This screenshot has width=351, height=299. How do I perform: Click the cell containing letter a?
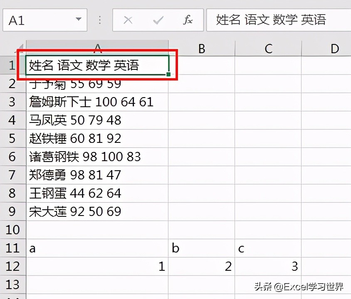click(83, 248)
